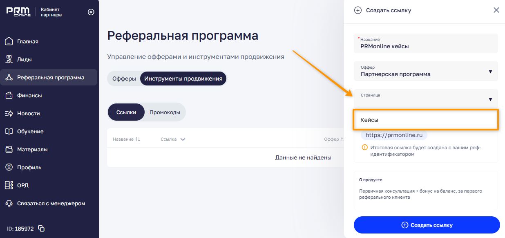The image size is (505, 238).
Task: Click the Название input field
Action: pyautogui.click(x=426, y=46)
